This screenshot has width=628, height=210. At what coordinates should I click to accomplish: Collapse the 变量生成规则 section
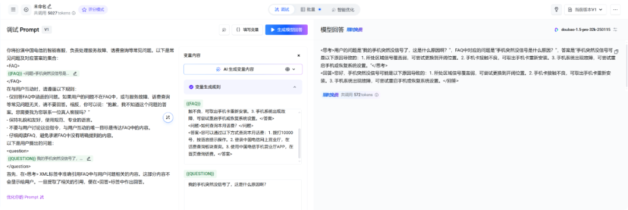click(295, 86)
